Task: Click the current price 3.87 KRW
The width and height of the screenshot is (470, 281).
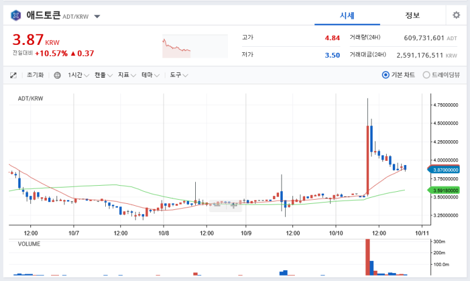Action: click(x=36, y=40)
